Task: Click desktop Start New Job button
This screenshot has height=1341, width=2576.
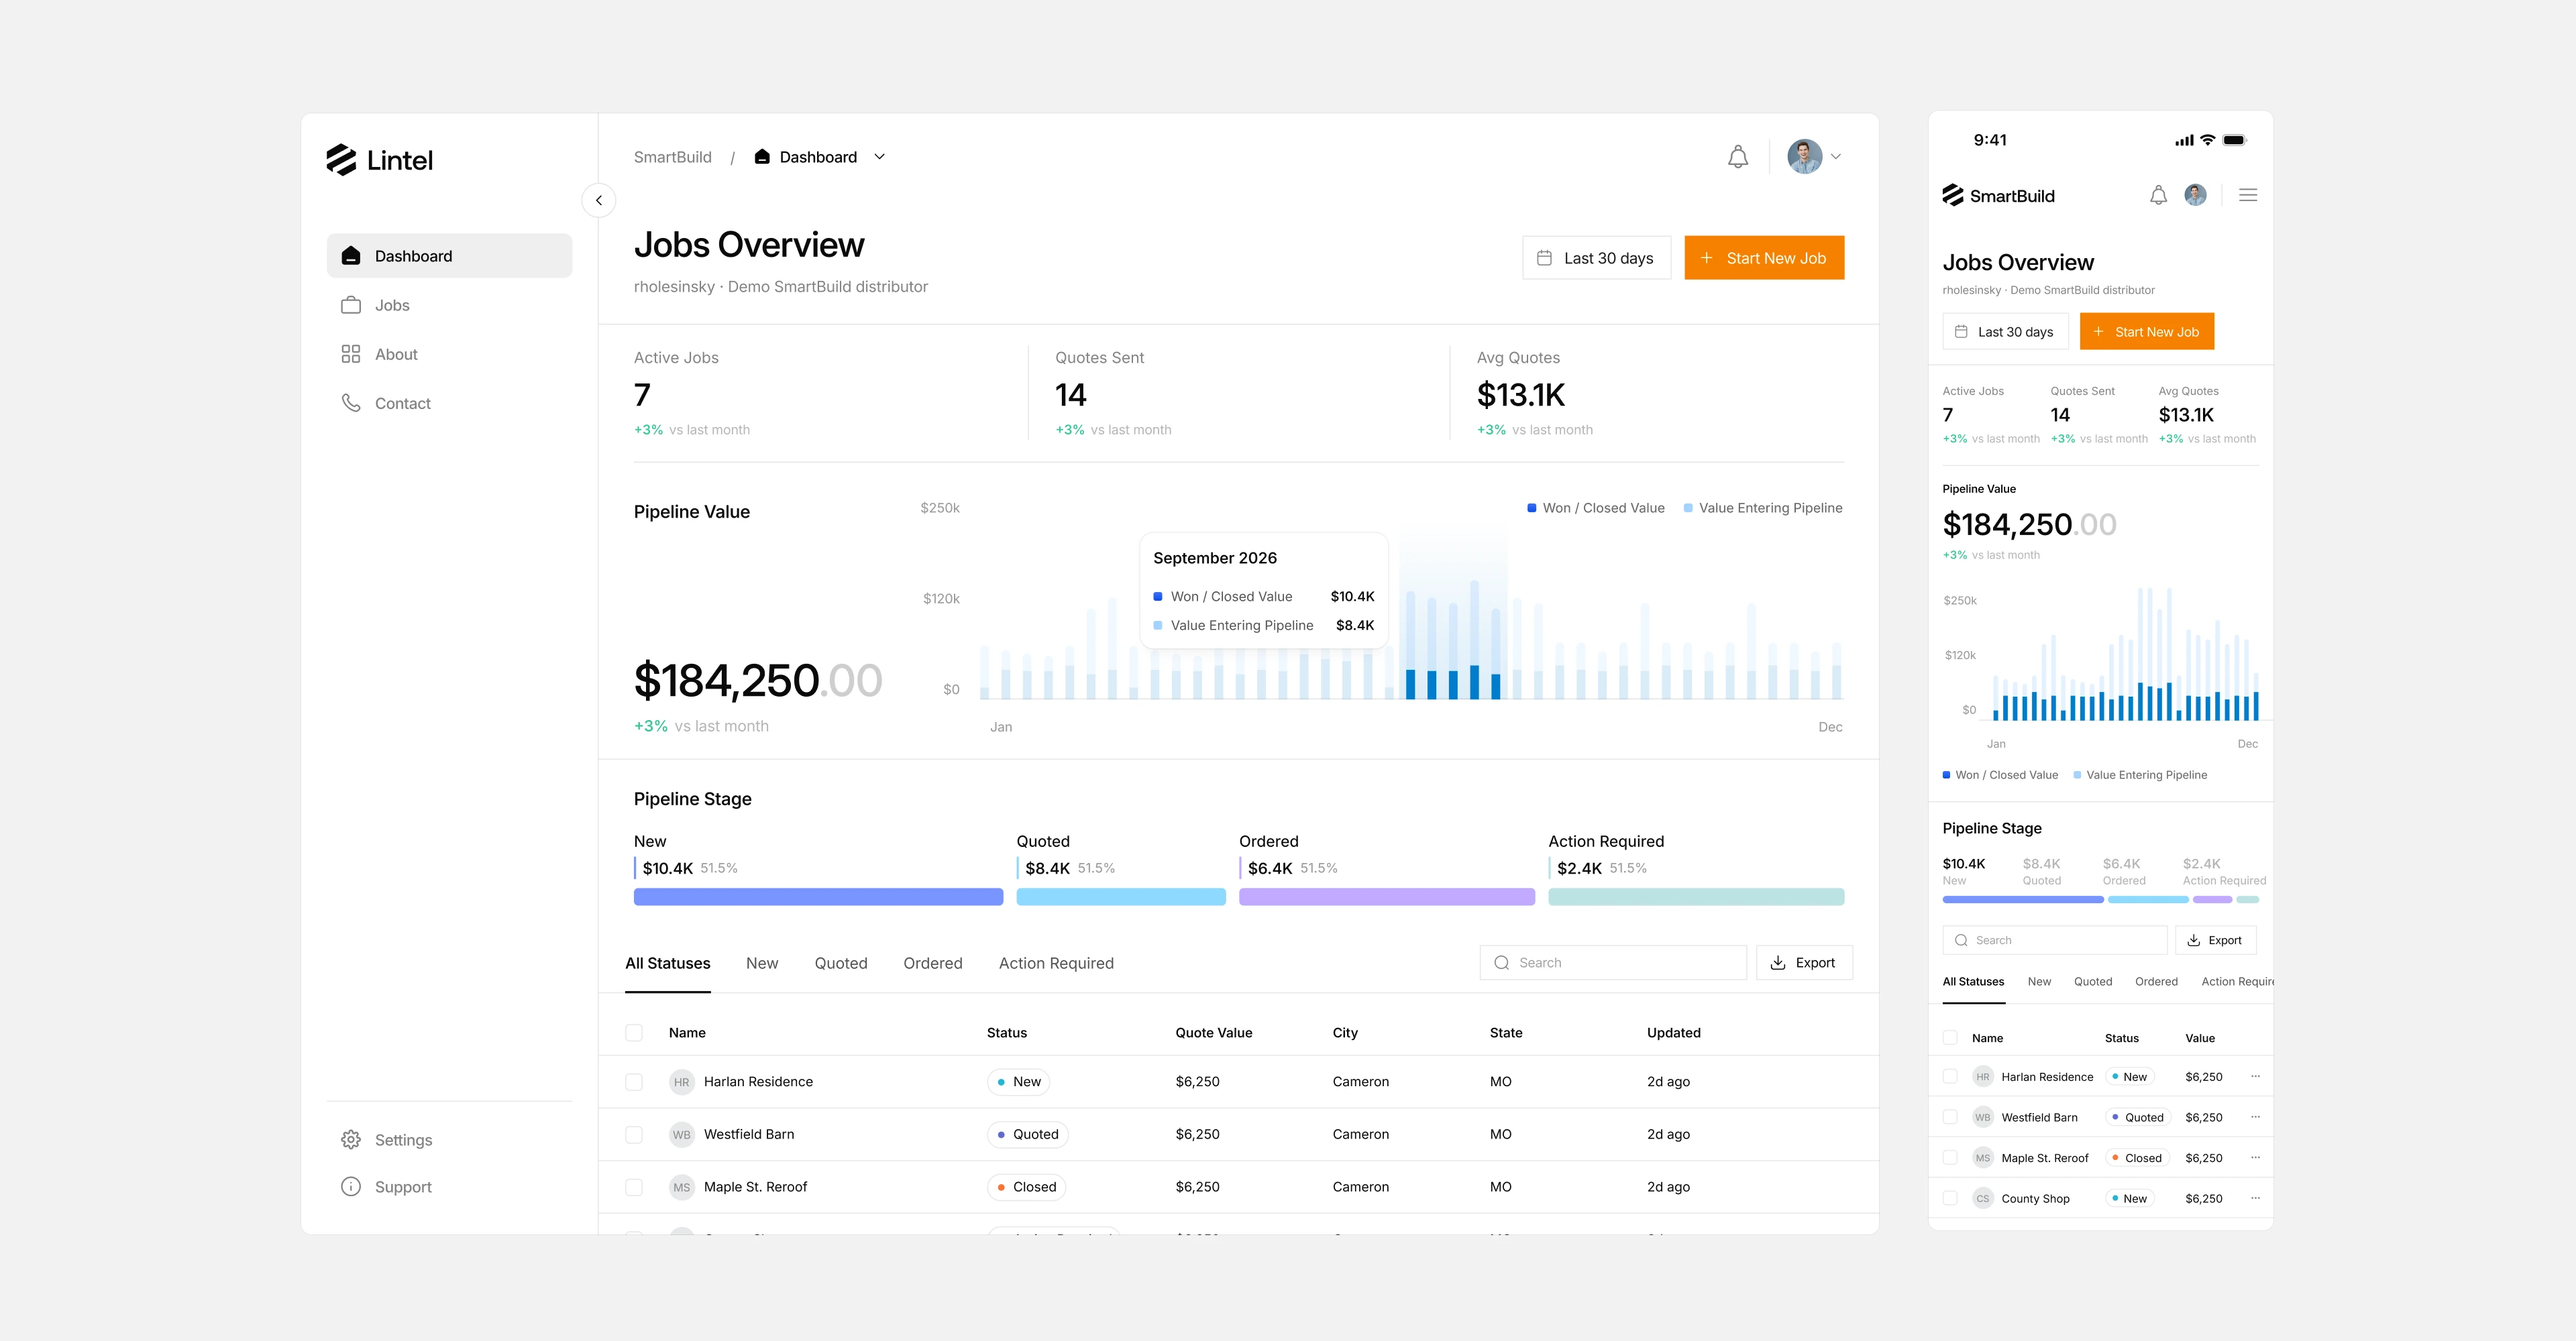Action: 1764,258
